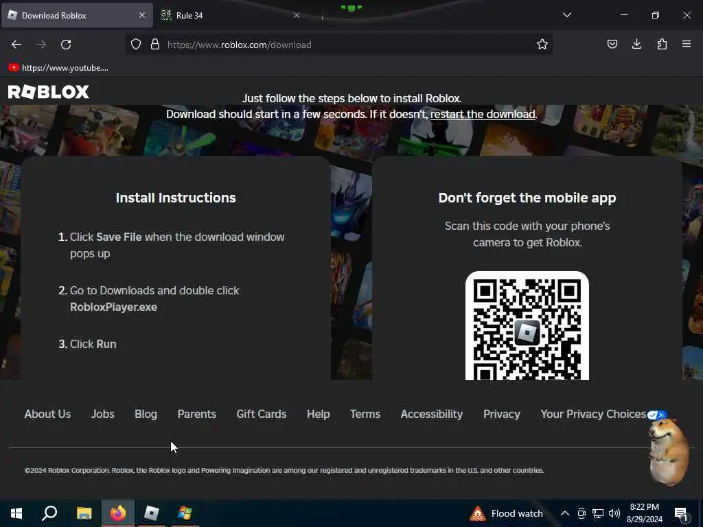The height and width of the screenshot is (527, 703).
Task: Click the restart the download link
Action: click(x=483, y=115)
